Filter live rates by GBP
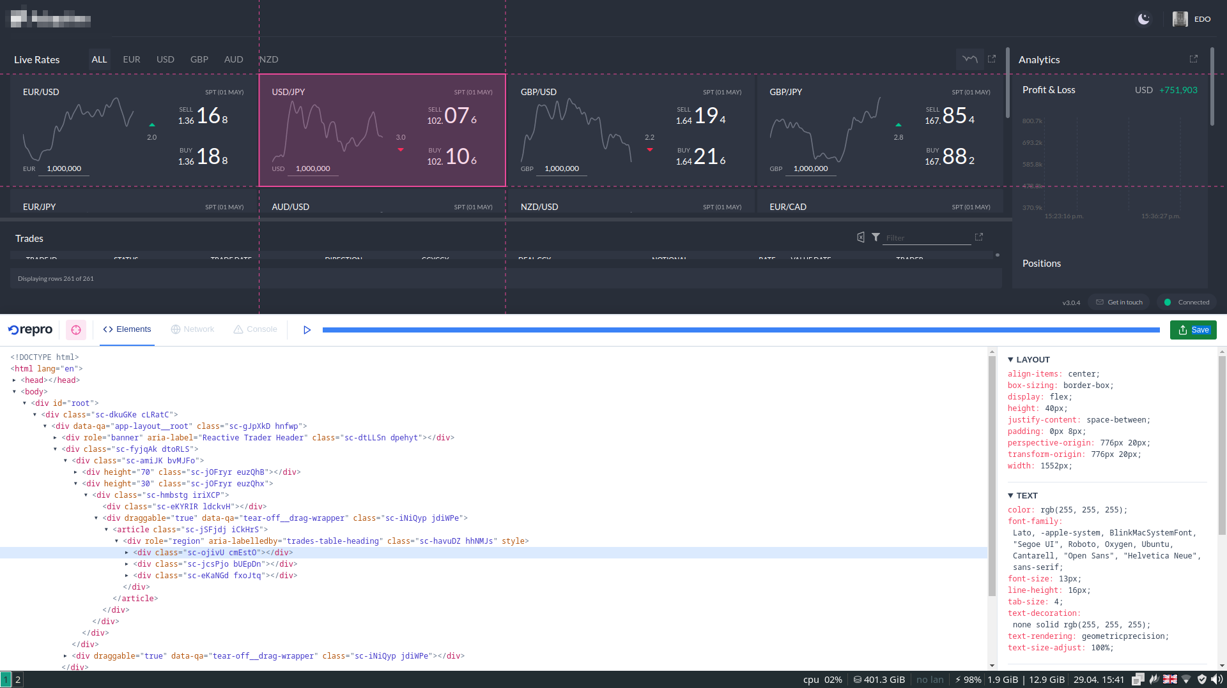This screenshot has width=1227, height=688. (199, 59)
